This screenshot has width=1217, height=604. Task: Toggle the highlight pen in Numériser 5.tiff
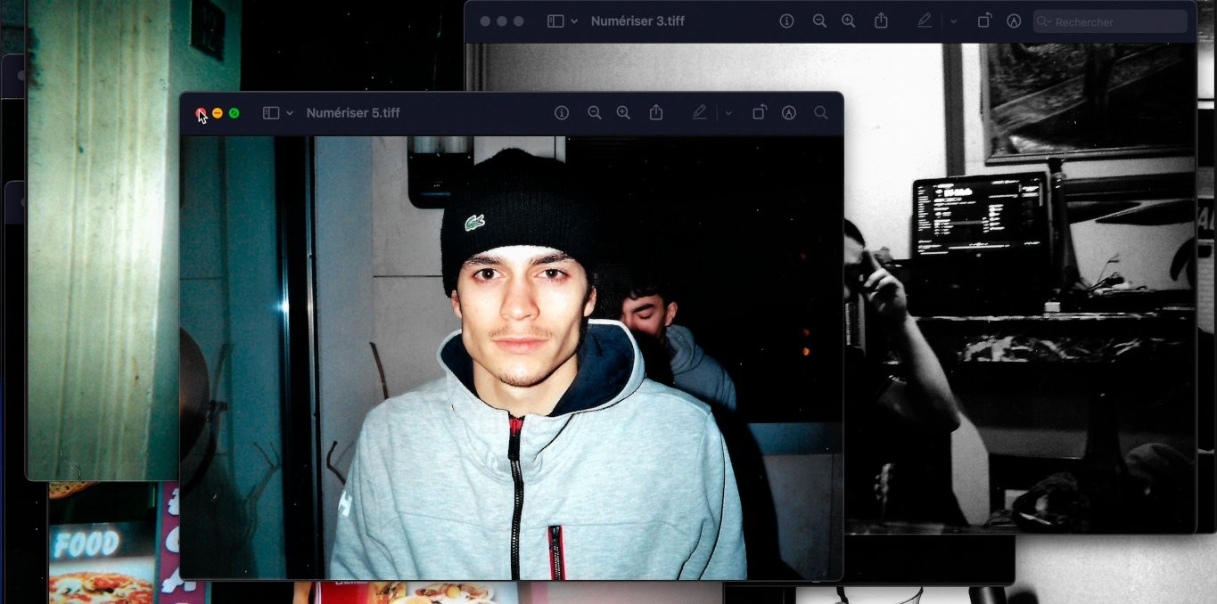[700, 113]
